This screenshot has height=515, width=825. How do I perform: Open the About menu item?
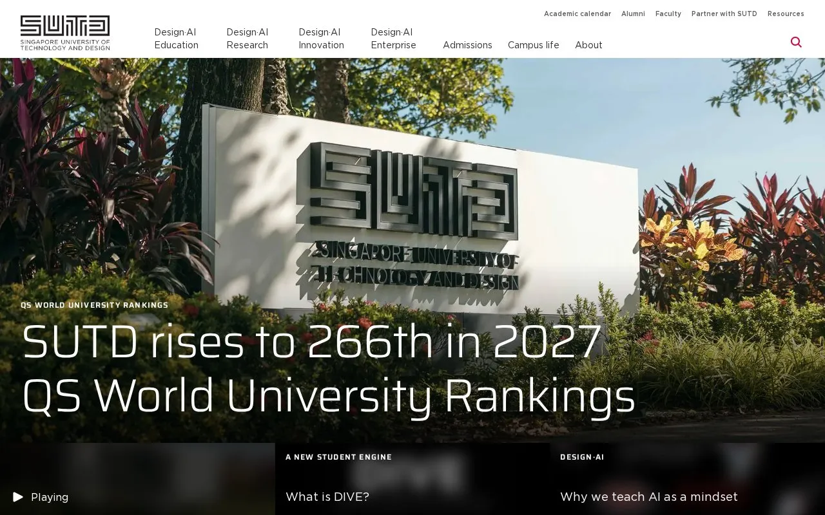(x=588, y=45)
